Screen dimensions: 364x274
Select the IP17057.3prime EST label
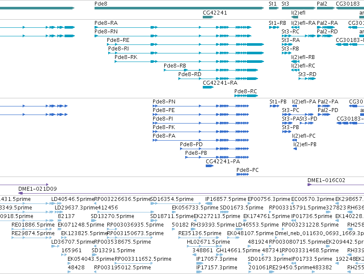tap(216, 259)
